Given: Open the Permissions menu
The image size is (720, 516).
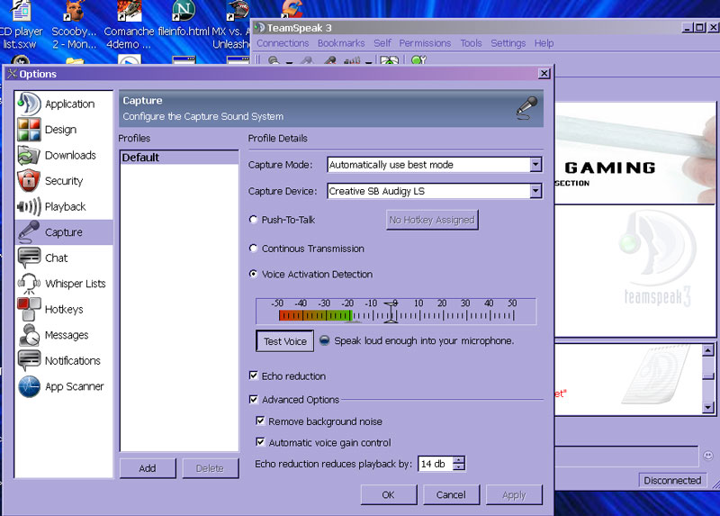Looking at the screenshot, I should 425,43.
